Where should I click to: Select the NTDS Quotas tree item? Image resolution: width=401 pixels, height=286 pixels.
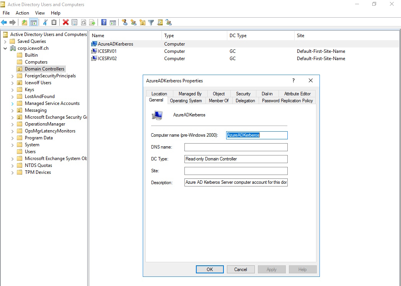[34, 165]
